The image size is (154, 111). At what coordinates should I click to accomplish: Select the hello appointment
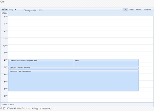(106, 62)
